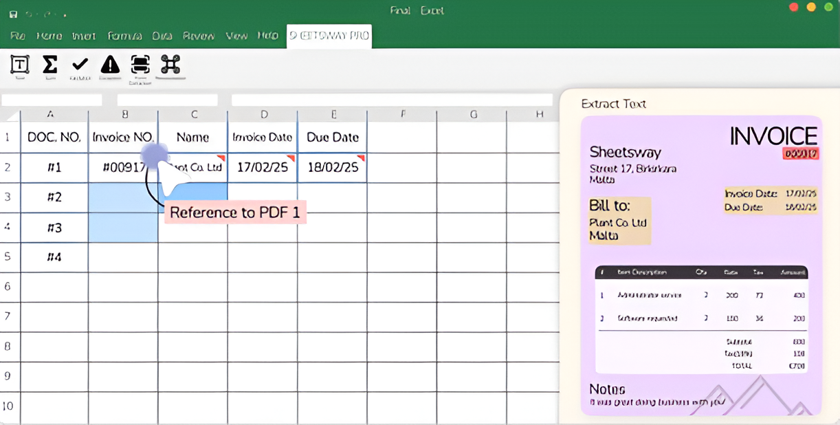
Task: Click column G header
Action: pyautogui.click(x=473, y=114)
